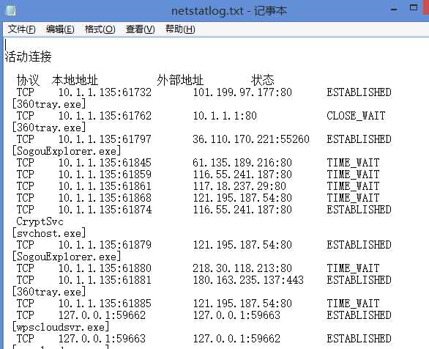Click the 活动连接 heading text
Image resolution: width=429 pixels, height=349 pixels.
click(29, 56)
